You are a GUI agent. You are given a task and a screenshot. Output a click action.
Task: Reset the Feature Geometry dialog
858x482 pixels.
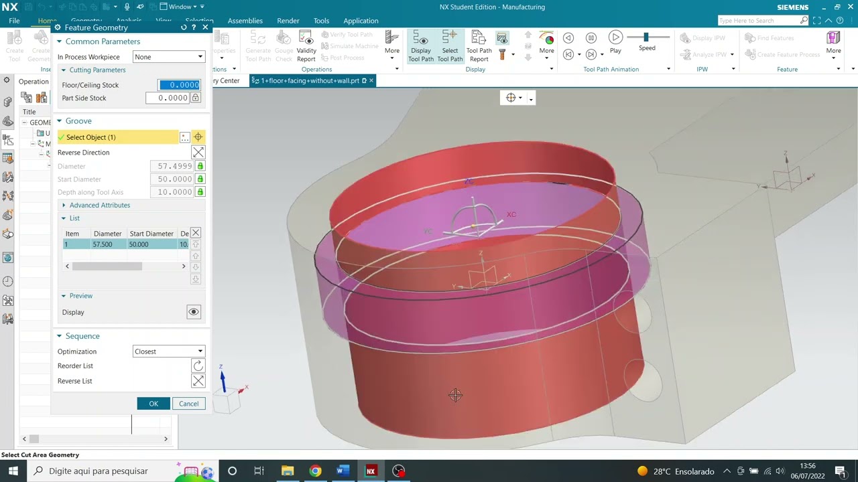point(184,27)
